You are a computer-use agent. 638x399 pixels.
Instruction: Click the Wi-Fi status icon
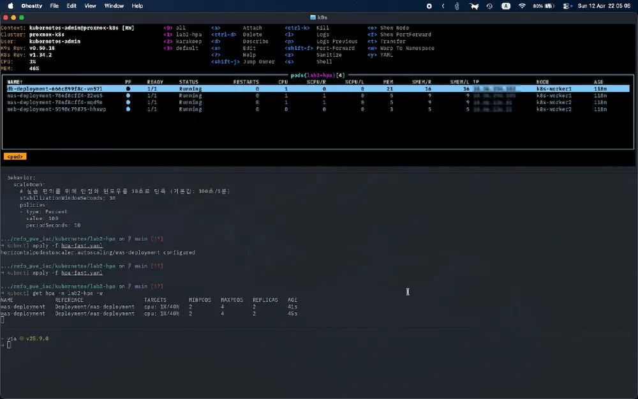pyautogui.click(x=522, y=6)
